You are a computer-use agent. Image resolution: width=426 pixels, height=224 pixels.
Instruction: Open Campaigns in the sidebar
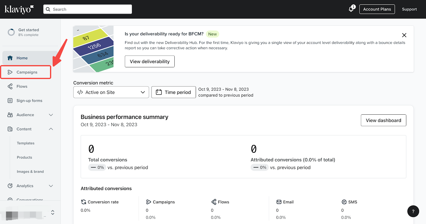point(27,72)
